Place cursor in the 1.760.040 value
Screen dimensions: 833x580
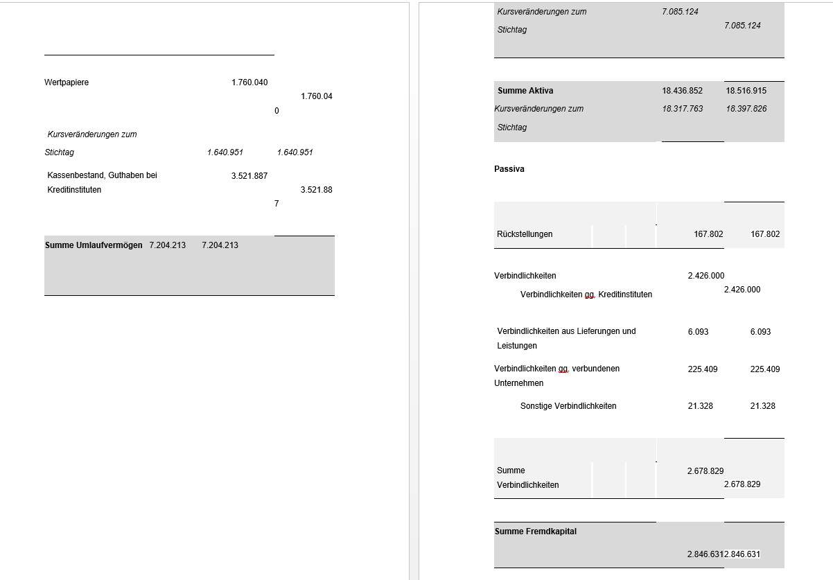pyautogui.click(x=249, y=82)
